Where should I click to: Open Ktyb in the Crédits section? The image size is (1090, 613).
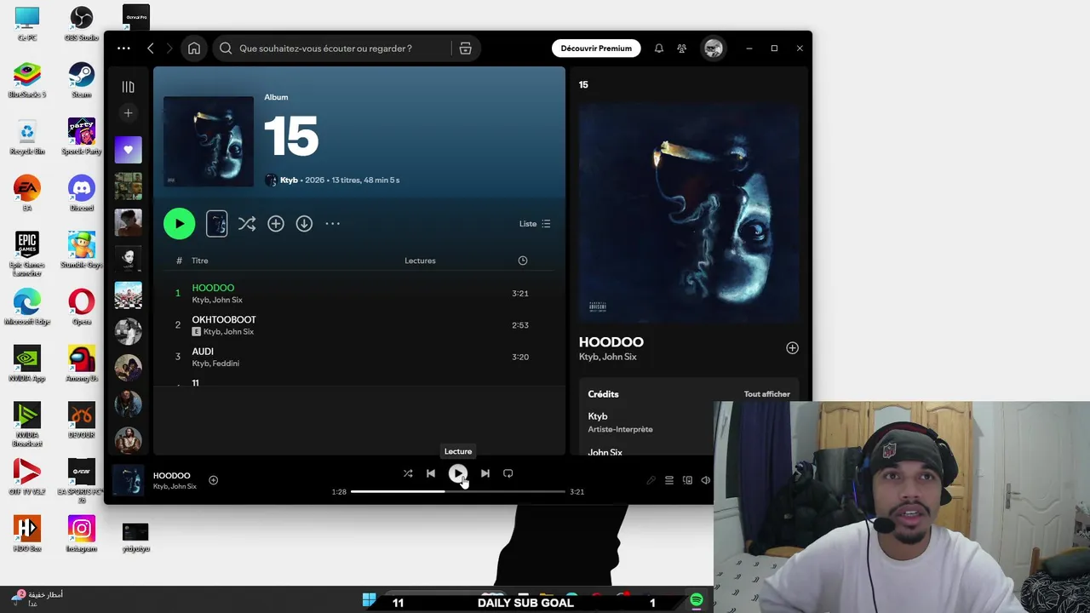pyautogui.click(x=598, y=416)
